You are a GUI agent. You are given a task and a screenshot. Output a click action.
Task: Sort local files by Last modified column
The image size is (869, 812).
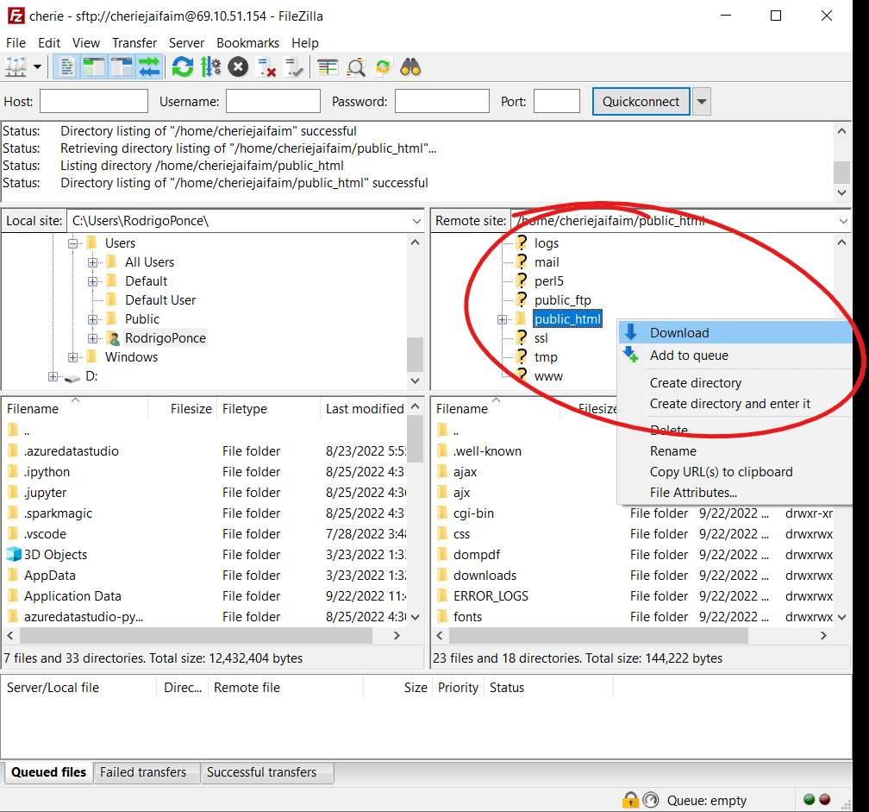pyautogui.click(x=364, y=409)
